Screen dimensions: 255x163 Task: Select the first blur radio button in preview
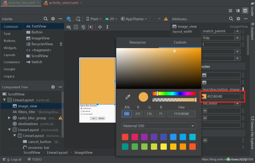(81, 108)
